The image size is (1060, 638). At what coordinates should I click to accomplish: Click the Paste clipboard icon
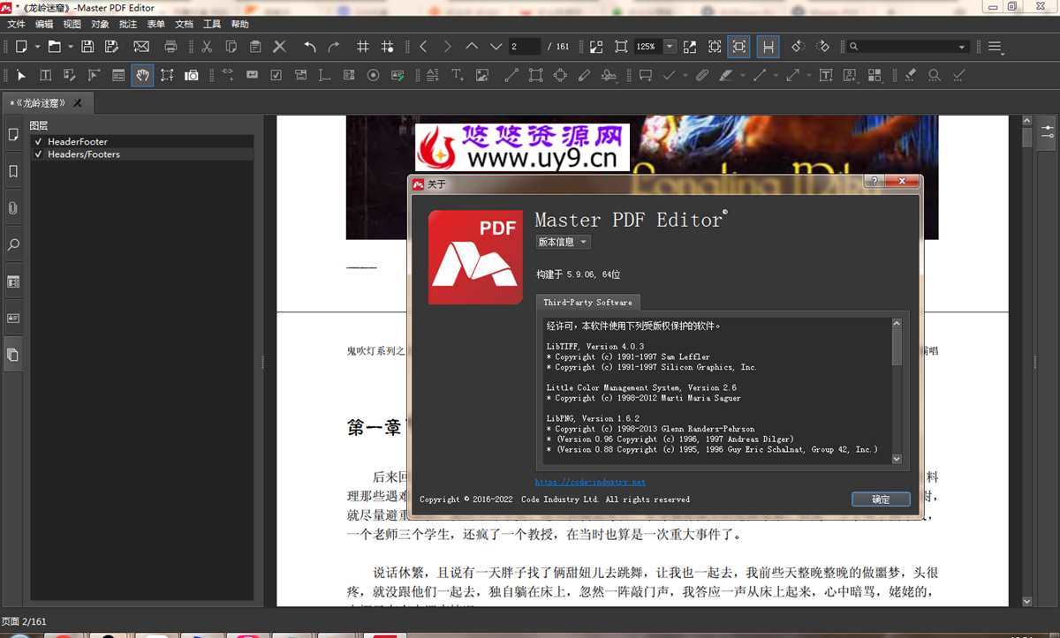tap(255, 47)
